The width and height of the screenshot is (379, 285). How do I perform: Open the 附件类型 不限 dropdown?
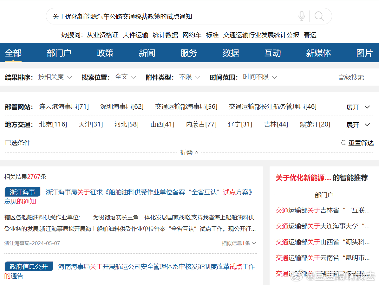(190, 77)
